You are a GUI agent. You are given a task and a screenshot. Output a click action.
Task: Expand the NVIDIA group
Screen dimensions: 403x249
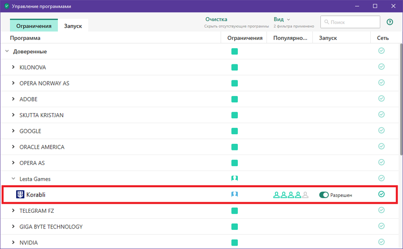pyautogui.click(x=13, y=242)
